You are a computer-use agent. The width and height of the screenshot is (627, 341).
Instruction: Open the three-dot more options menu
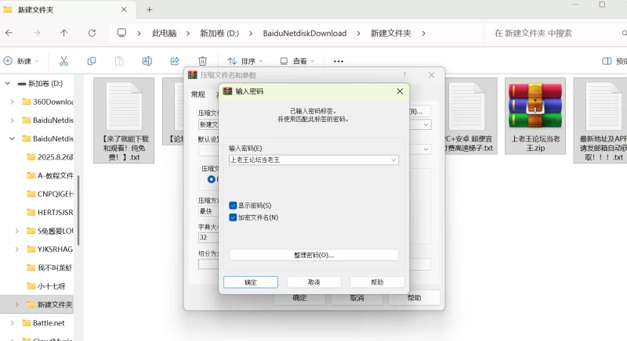[339, 62]
